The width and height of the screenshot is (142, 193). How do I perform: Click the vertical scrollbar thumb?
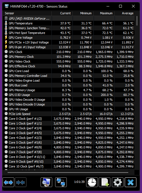click(x=137, y=21)
